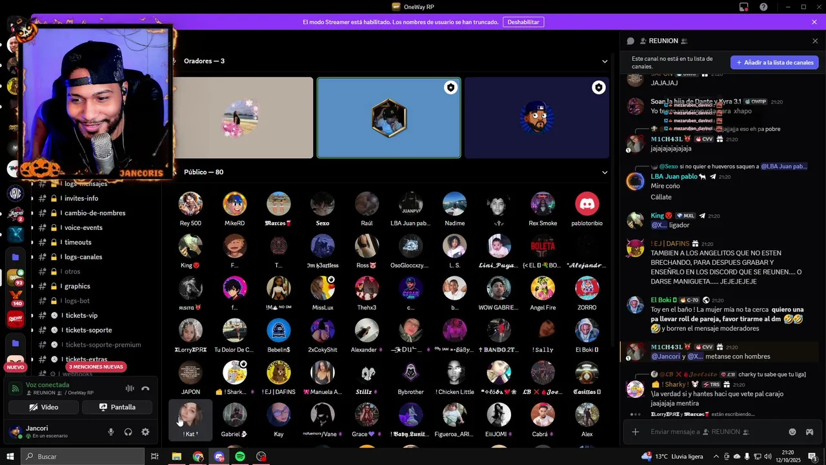Open MissLux's audience avatar
This screenshot has width=826, height=465.
tap(323, 288)
